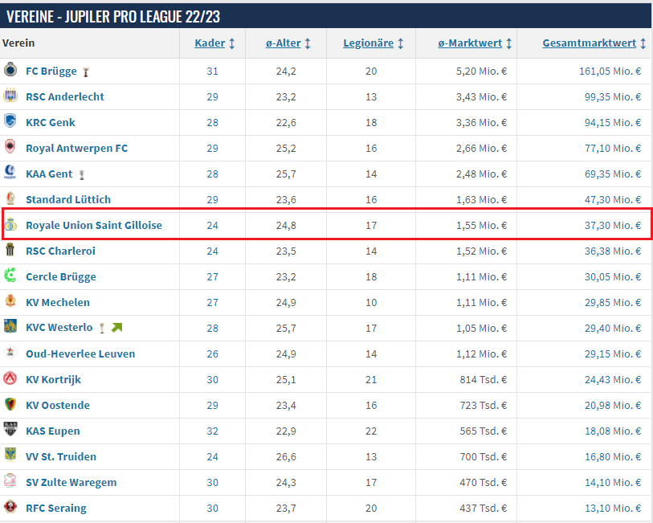Click average market value 5,20 Mio. €
This screenshot has height=523, width=653.
481,72
